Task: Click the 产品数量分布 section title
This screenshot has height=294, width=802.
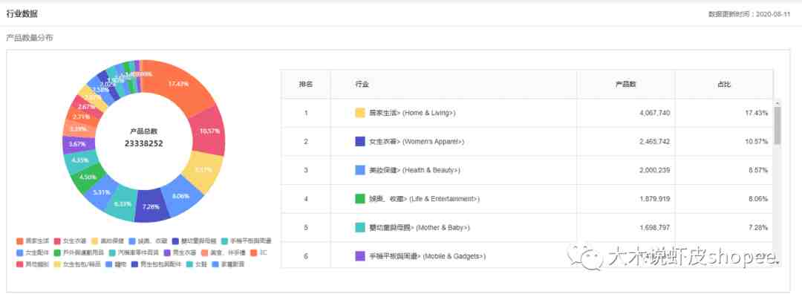Action: click(x=29, y=38)
